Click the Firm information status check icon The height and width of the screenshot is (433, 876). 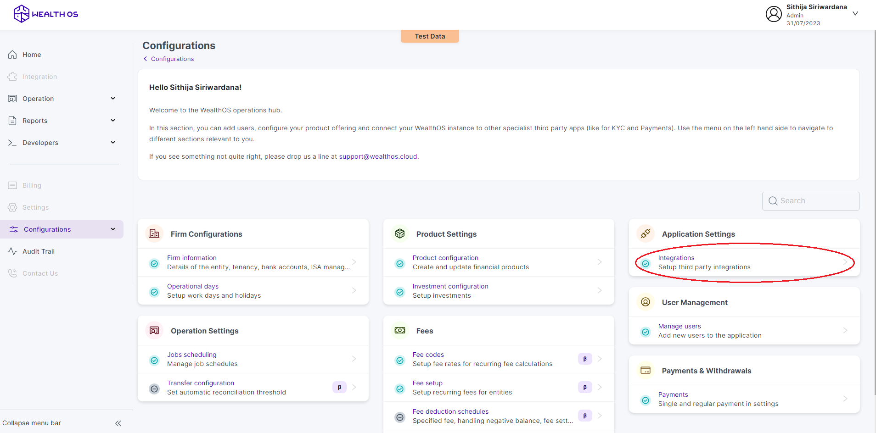coord(154,263)
